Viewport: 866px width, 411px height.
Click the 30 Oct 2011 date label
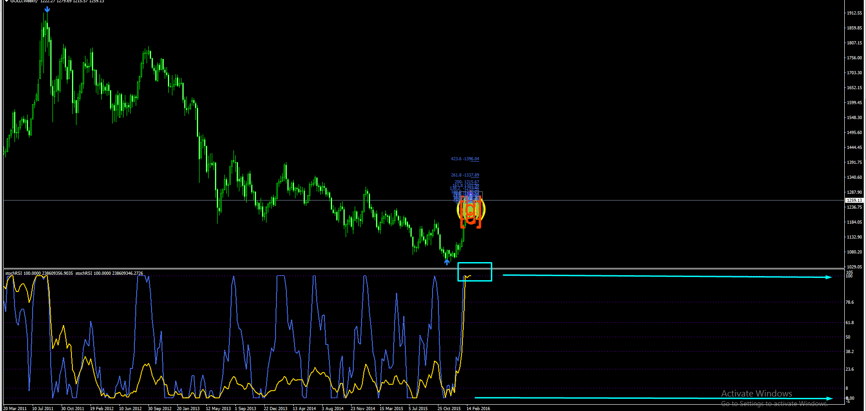pyautogui.click(x=72, y=408)
